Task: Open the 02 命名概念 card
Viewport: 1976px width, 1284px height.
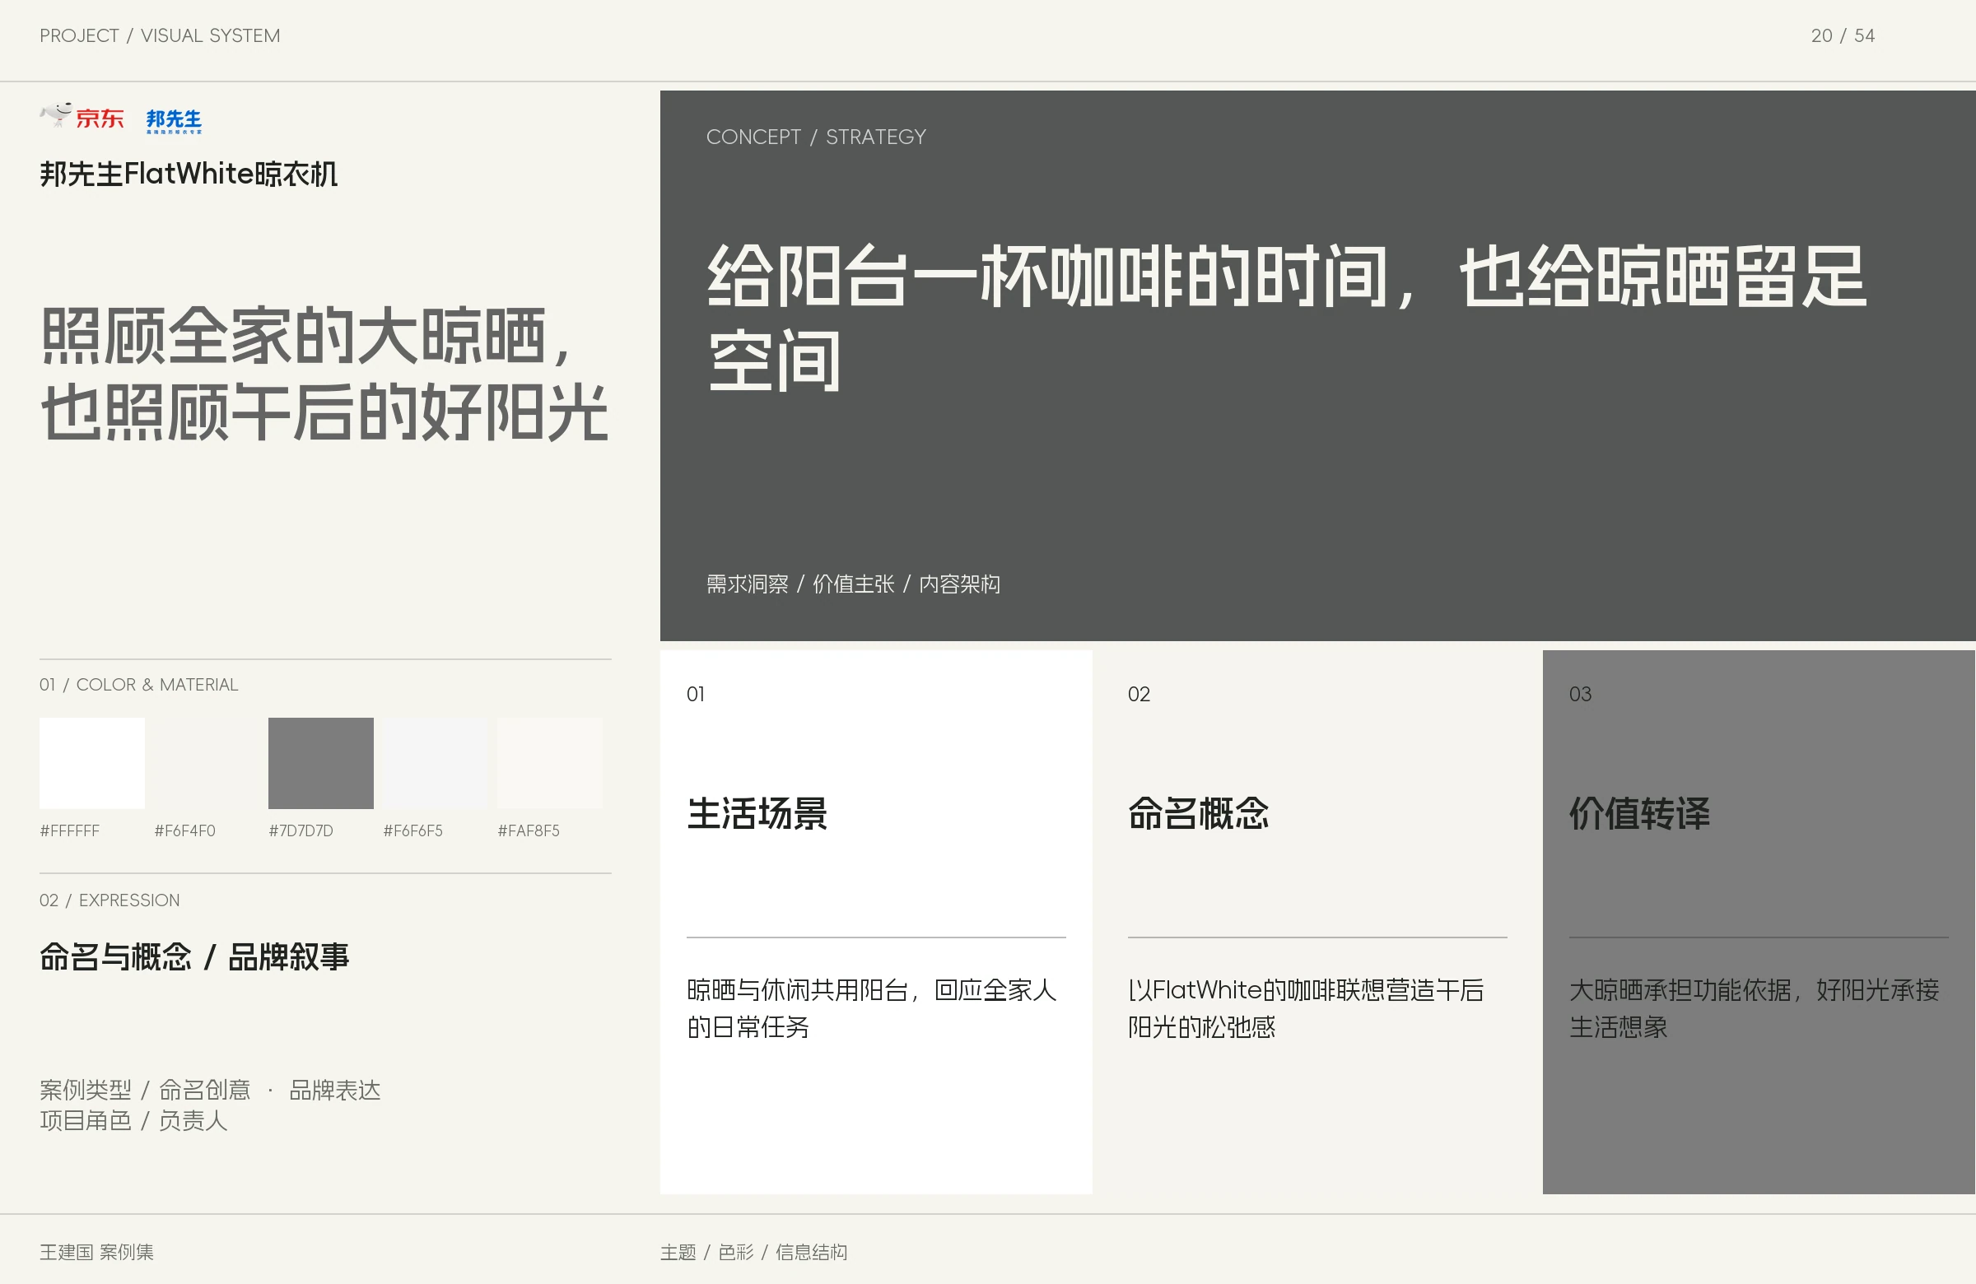Action: 1317,922
